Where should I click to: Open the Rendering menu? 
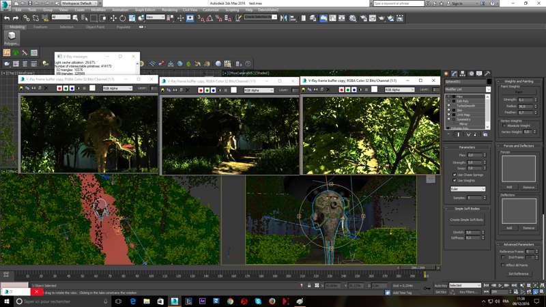click(x=169, y=10)
